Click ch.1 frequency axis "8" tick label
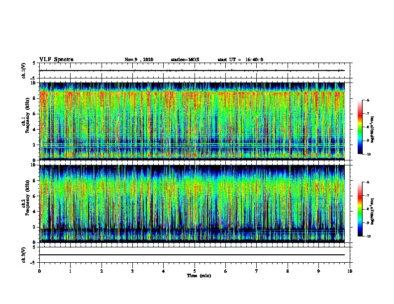Screen dimensions: 394x304 (34, 98)
